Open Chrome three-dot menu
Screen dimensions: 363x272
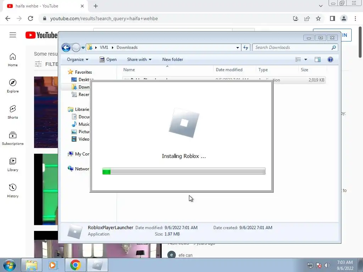pyautogui.click(x=355, y=18)
